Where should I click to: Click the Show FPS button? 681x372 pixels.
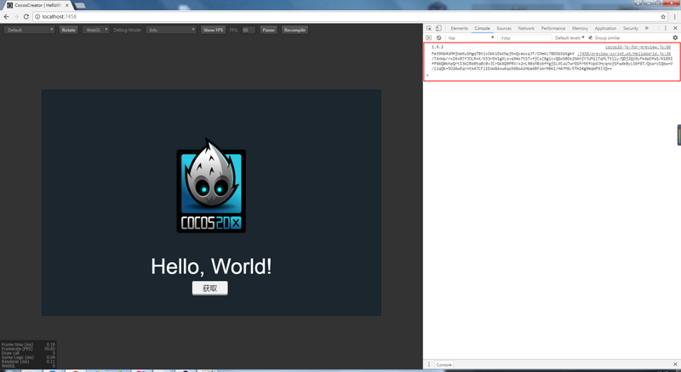tap(214, 30)
